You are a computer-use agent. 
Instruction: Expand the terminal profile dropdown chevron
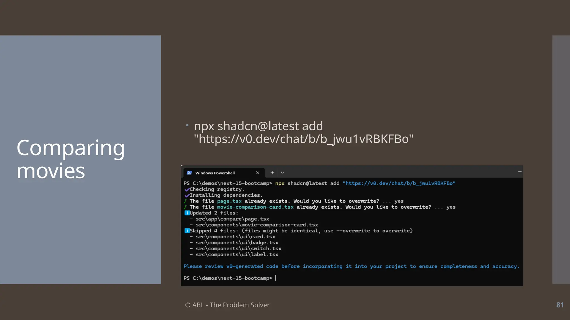[x=282, y=173]
